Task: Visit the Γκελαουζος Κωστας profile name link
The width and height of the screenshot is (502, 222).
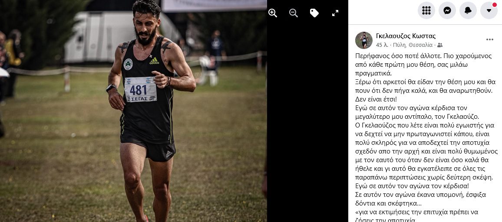Action: coord(406,36)
